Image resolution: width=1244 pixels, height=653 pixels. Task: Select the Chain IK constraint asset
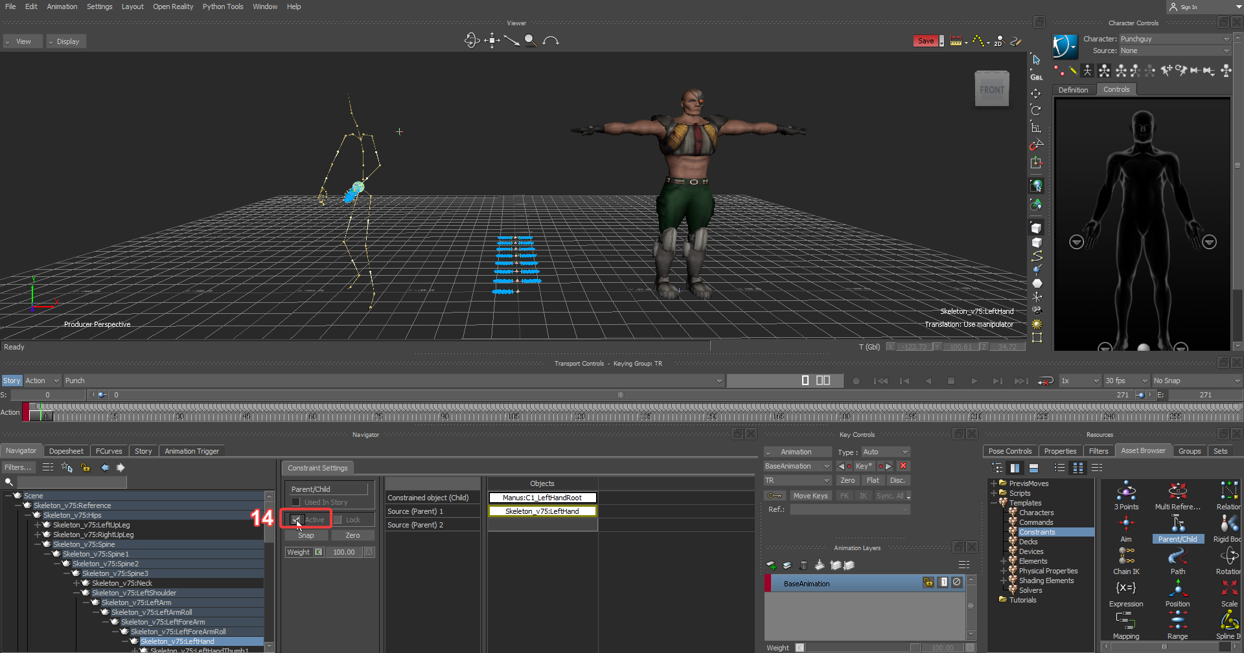[1126, 555]
